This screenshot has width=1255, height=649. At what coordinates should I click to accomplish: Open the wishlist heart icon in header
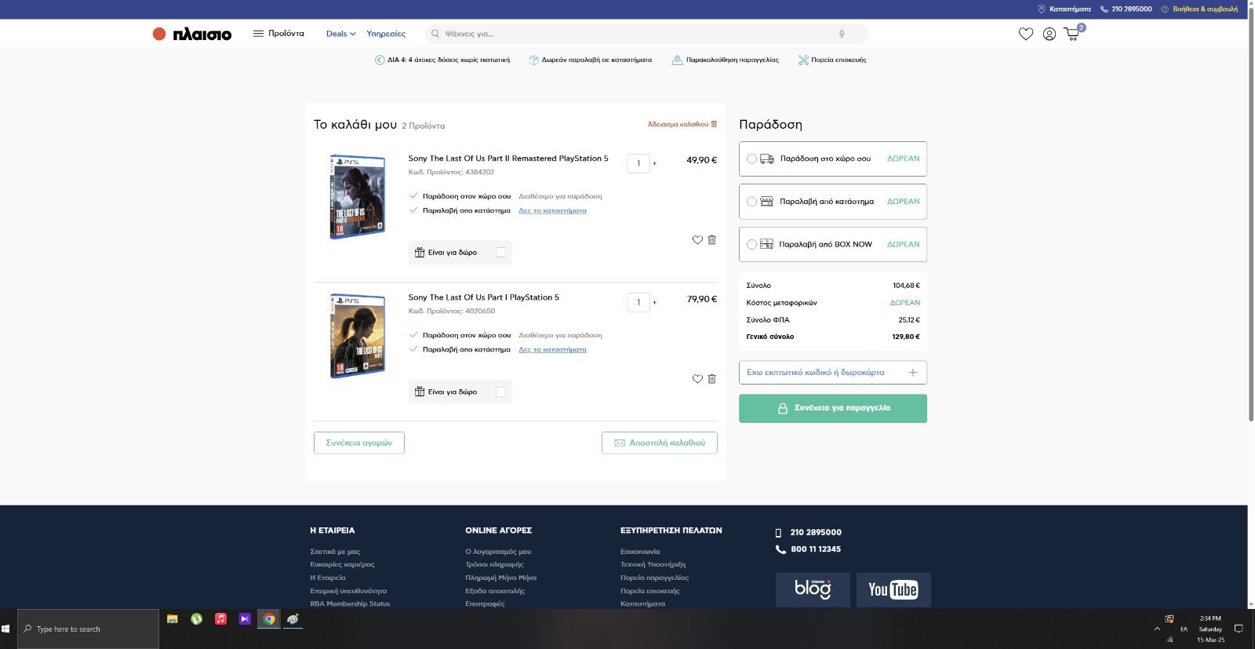1025,34
